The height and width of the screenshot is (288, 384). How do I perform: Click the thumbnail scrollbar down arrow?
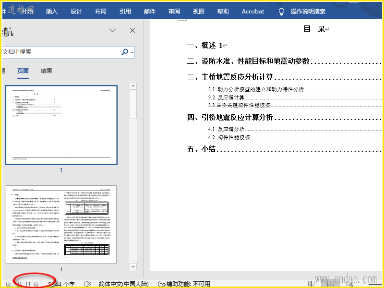[133, 267]
